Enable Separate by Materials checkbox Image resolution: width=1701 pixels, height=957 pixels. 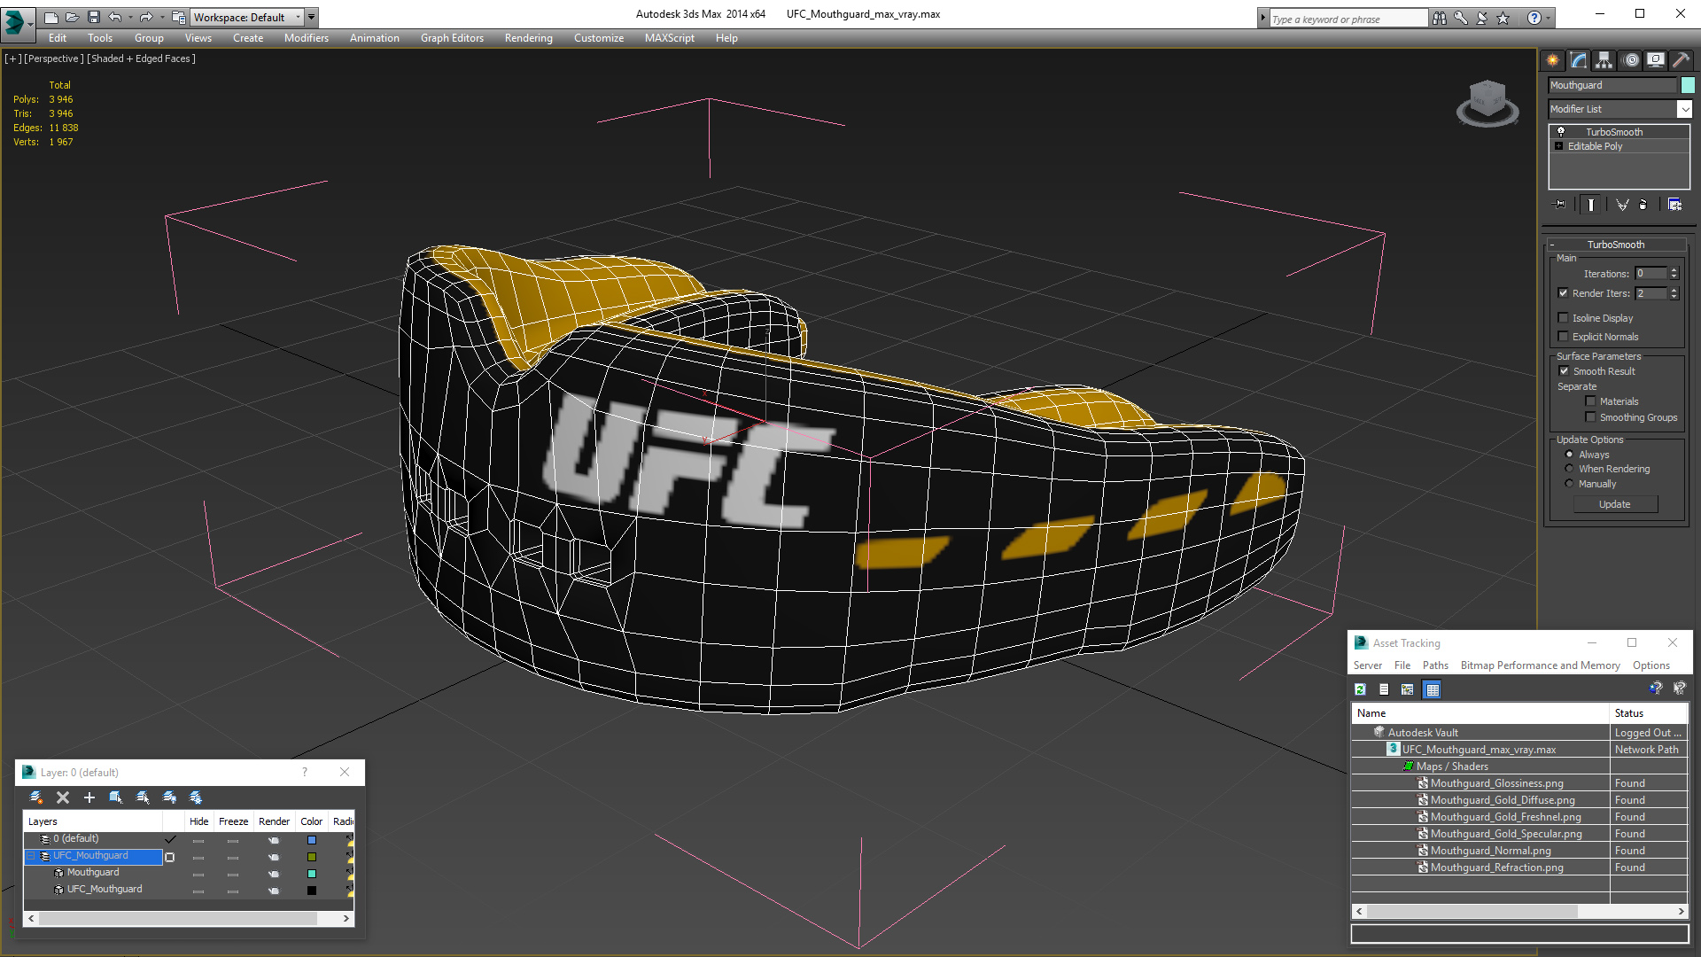coord(1590,401)
